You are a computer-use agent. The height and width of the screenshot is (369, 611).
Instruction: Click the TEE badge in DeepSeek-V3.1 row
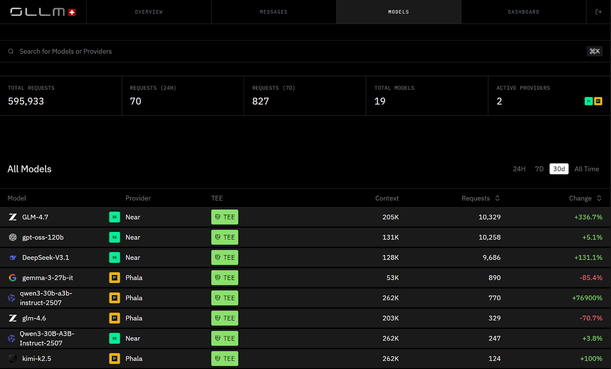click(225, 257)
